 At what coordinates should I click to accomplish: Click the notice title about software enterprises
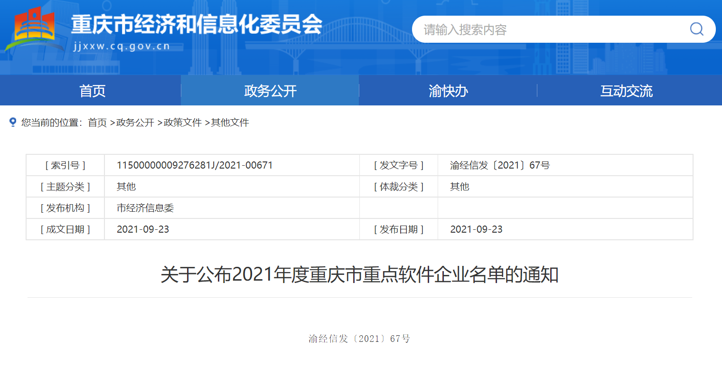(360, 274)
